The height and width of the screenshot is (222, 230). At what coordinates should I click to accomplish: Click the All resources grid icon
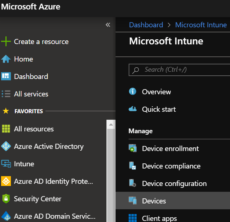(6, 129)
